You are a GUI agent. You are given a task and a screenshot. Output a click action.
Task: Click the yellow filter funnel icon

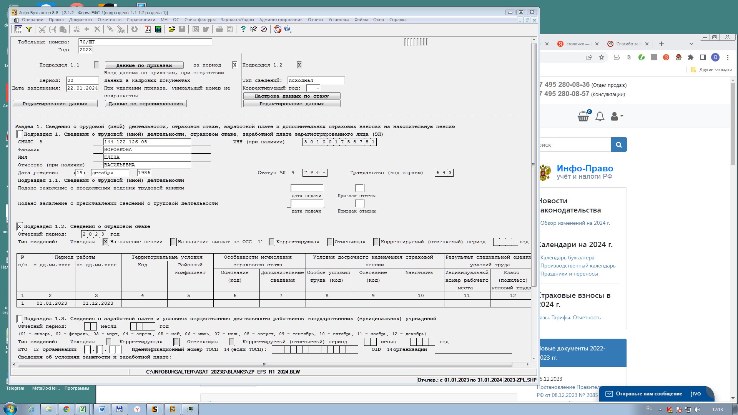click(x=29, y=29)
